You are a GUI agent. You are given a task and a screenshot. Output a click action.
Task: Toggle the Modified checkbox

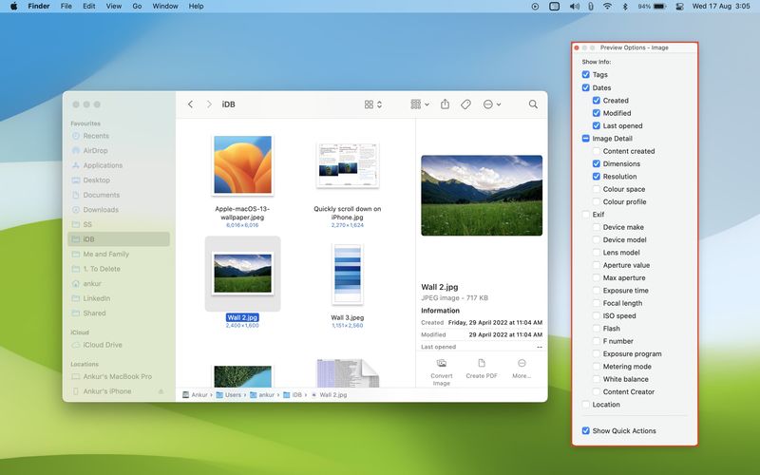point(597,113)
